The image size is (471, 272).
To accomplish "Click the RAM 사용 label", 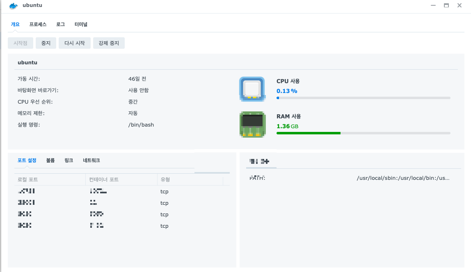I will [x=289, y=116].
